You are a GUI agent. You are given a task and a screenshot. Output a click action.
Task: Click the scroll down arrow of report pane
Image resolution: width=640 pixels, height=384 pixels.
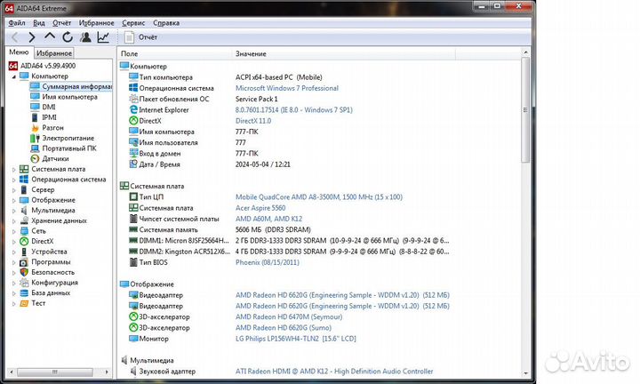click(x=525, y=373)
